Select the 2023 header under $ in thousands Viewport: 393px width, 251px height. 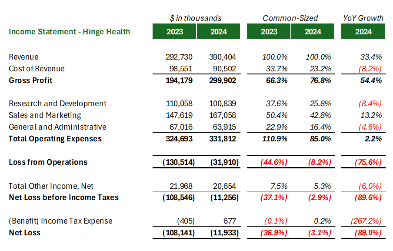click(x=174, y=32)
